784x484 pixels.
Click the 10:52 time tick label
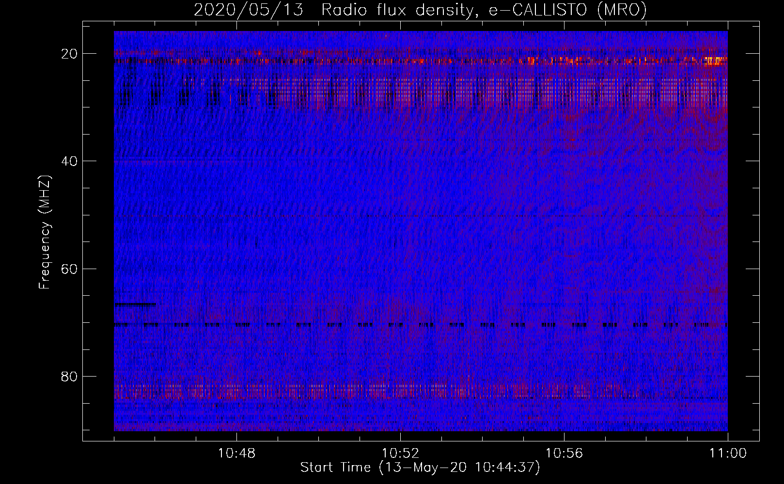pyautogui.click(x=400, y=454)
